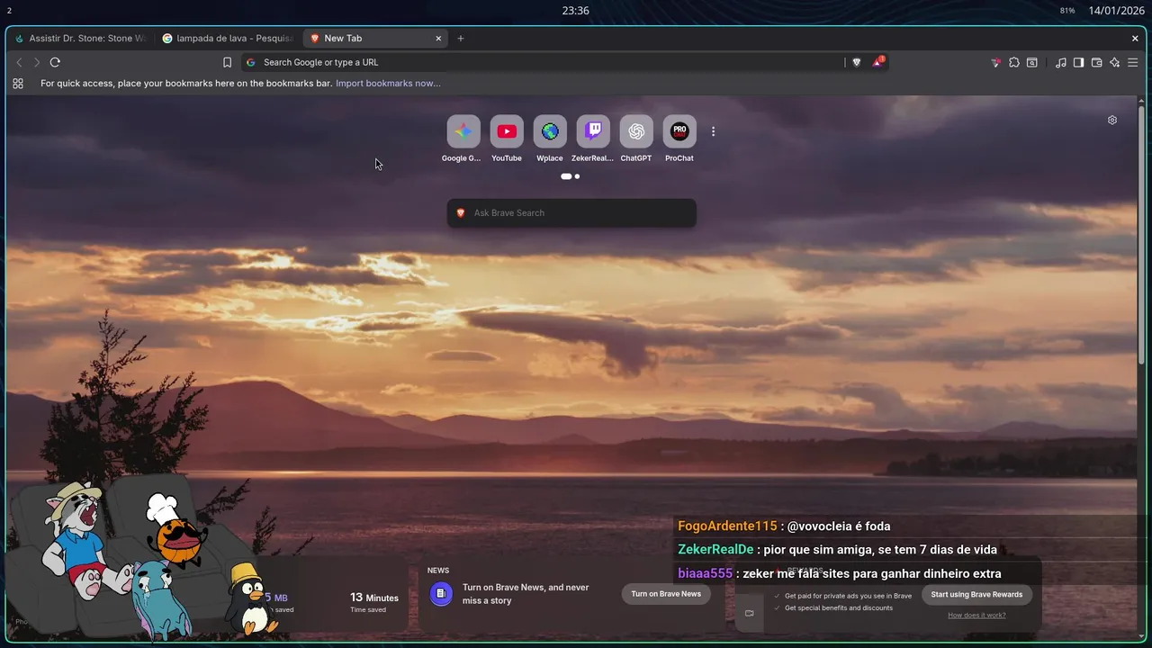Select first page dot of top sites

(x=566, y=176)
